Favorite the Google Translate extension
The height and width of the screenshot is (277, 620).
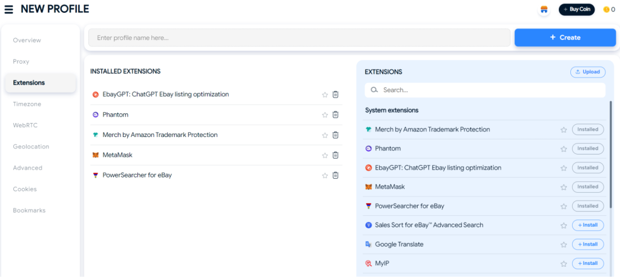tap(564, 244)
